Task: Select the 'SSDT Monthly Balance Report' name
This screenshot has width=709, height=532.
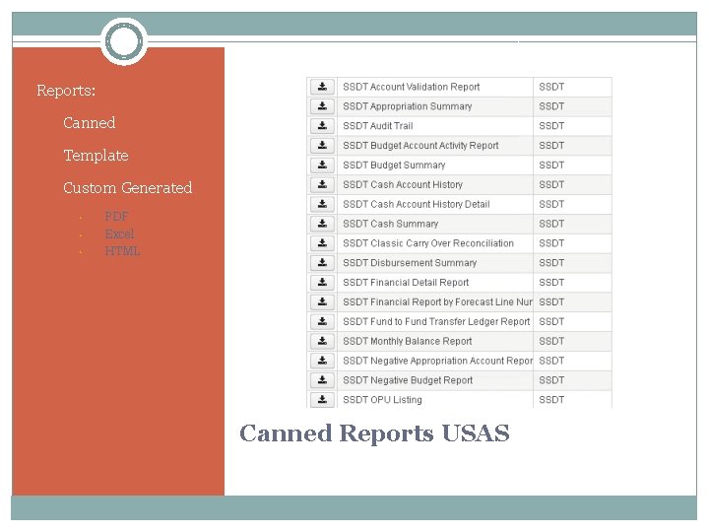Action: 407,341
